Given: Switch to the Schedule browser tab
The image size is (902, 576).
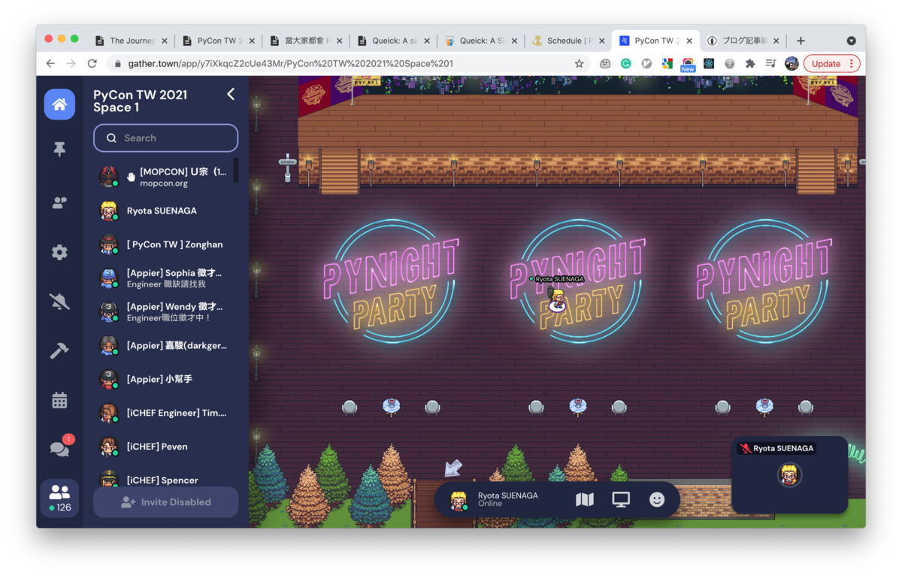Looking at the screenshot, I should (568, 41).
